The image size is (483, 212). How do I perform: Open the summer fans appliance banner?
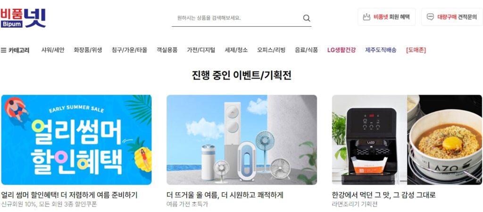point(242,140)
